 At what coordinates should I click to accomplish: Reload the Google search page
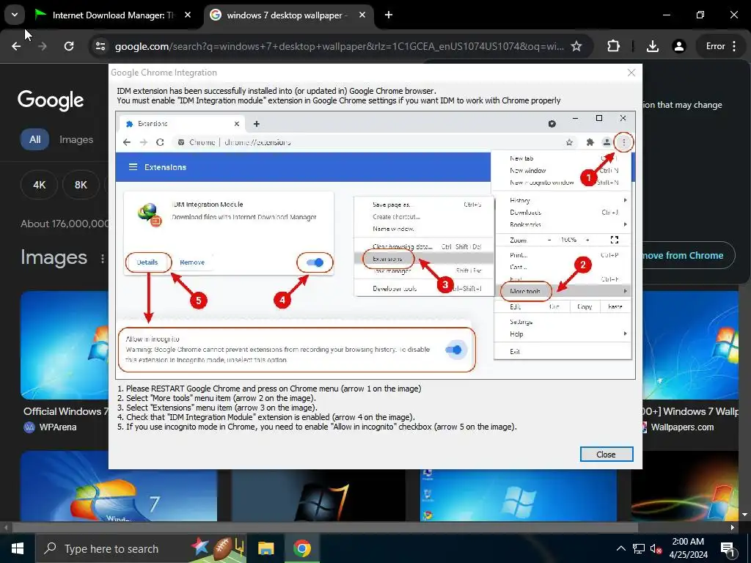69,46
